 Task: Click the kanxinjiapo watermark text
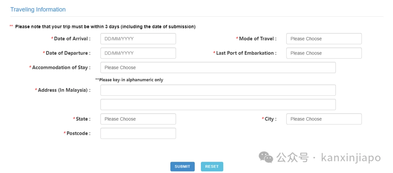[x=351, y=158]
